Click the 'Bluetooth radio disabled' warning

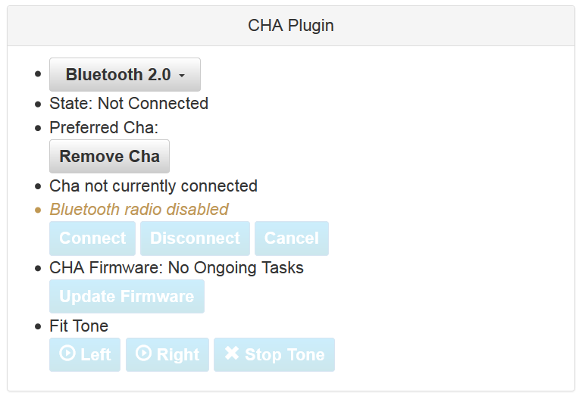(139, 210)
